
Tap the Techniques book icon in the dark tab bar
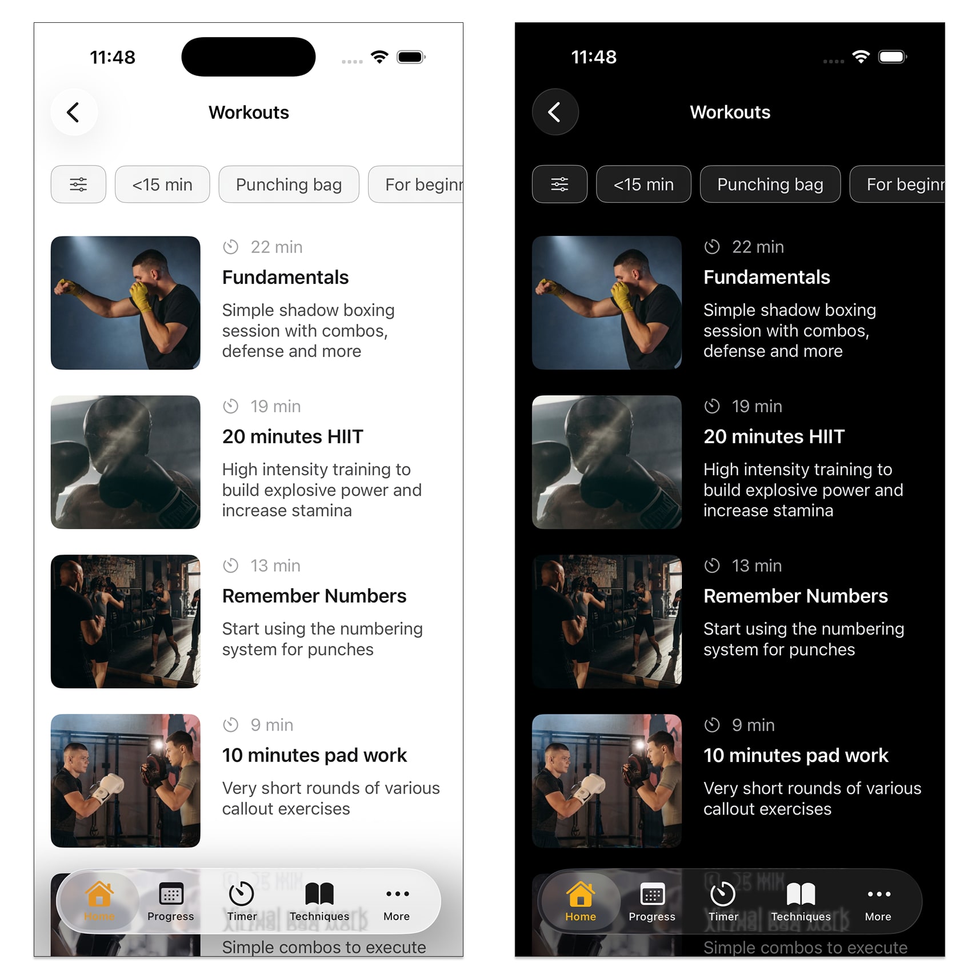point(801,894)
